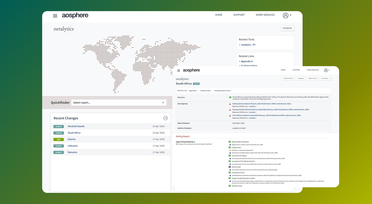Select HOME in back window navigation
Screen dimensions: 372x204
click(219, 15)
